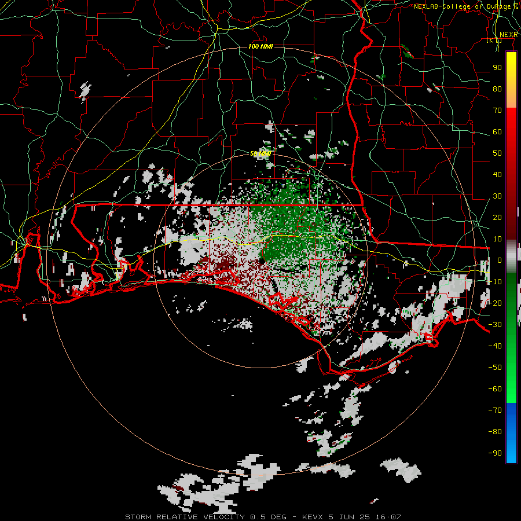The image size is (521, 521).
Task: Select the -80 value on velocity scale
Action: pyautogui.click(x=495, y=432)
